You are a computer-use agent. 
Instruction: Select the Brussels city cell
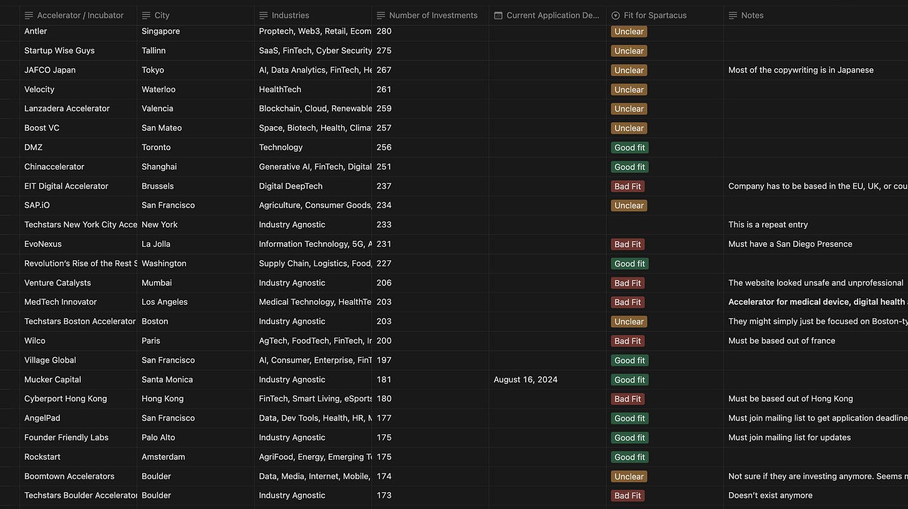195,186
